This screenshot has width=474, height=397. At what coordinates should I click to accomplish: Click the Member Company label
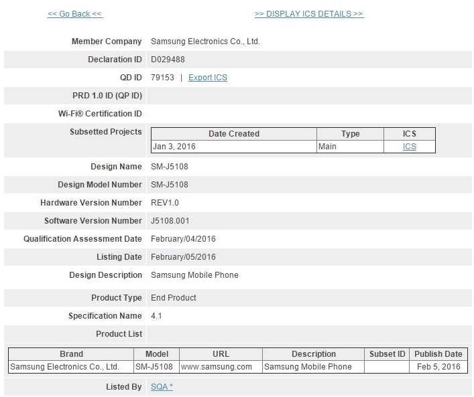click(107, 42)
